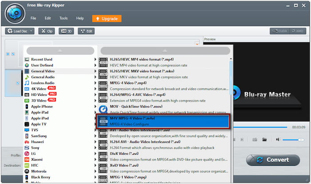Mute the preview speaker icon
311x184 pixels.
point(278,140)
